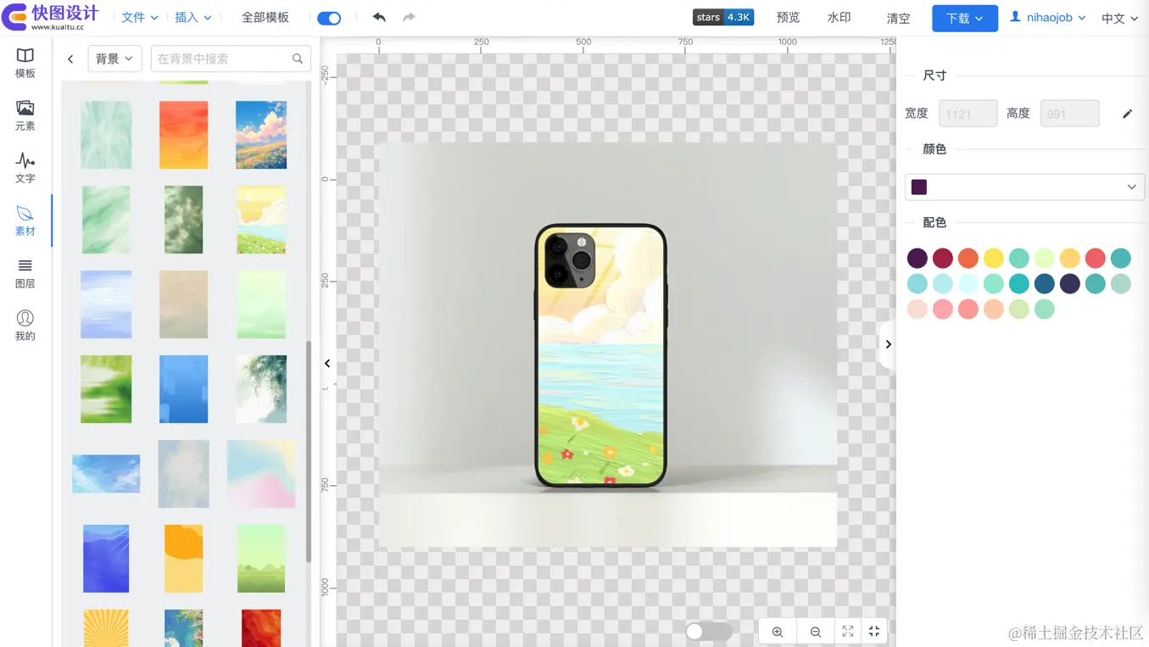
Task: Select the coral red first-row swatch
Action: [x=1096, y=258]
